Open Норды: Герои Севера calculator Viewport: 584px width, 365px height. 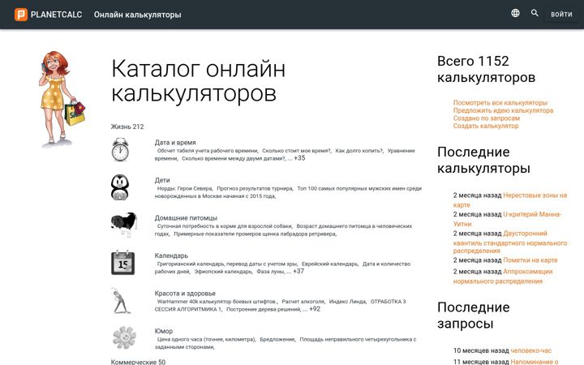[185, 188]
